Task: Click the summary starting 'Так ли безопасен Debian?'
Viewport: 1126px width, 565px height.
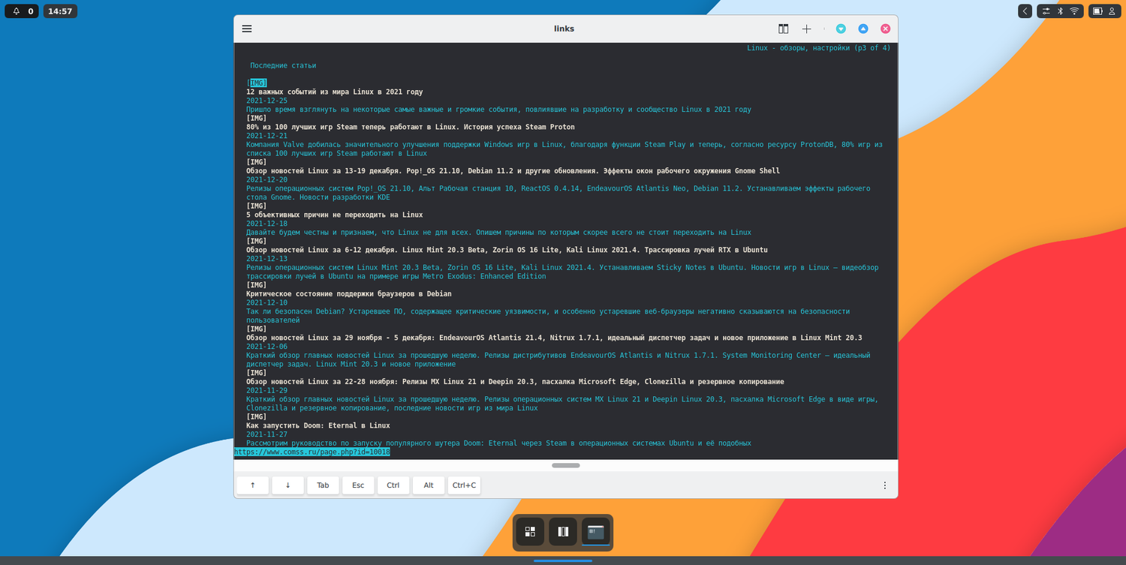Action: pyautogui.click(x=548, y=316)
